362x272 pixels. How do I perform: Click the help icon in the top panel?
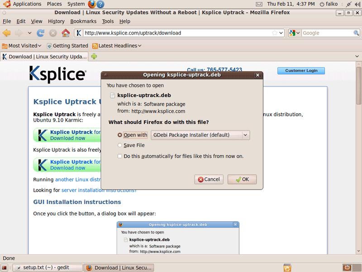(100, 4)
